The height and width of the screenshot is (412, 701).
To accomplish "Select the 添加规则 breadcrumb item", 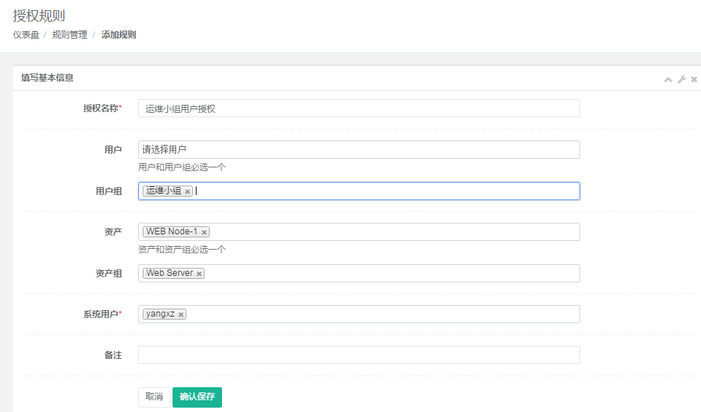I will (x=119, y=35).
